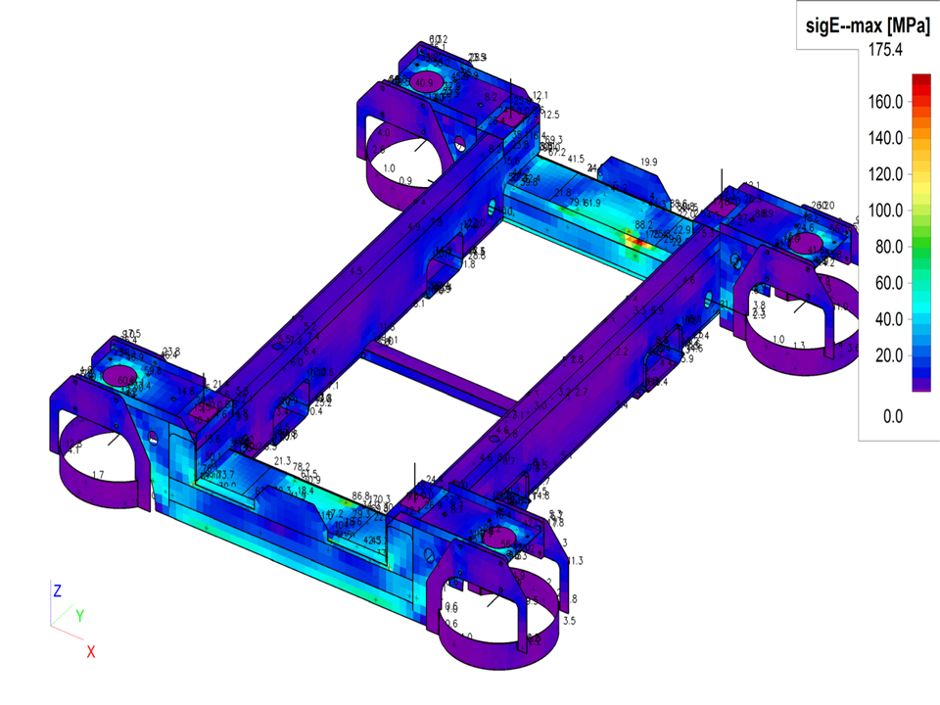Click the 4.5 label on the left longitudinal beam

354,271
